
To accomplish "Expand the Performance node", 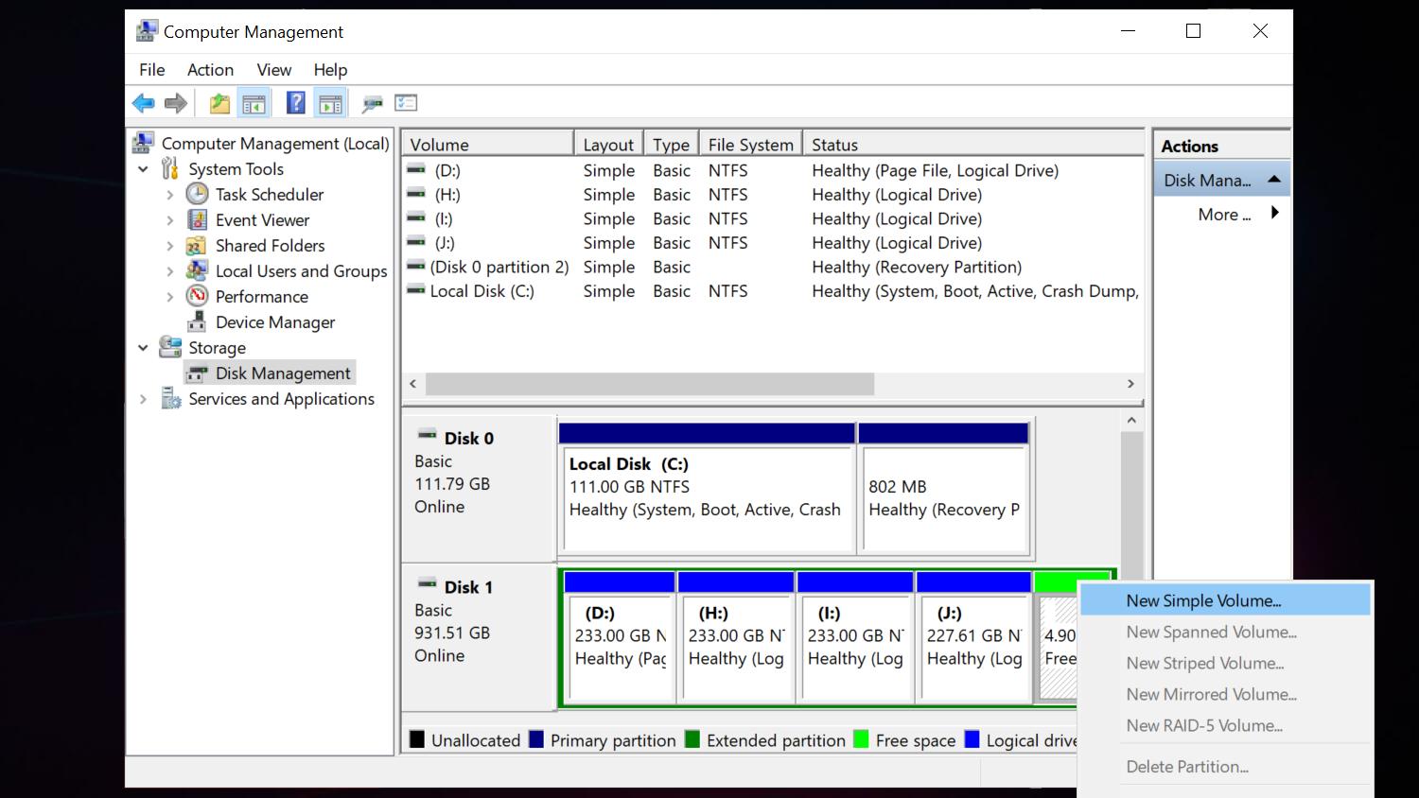I will (x=169, y=297).
